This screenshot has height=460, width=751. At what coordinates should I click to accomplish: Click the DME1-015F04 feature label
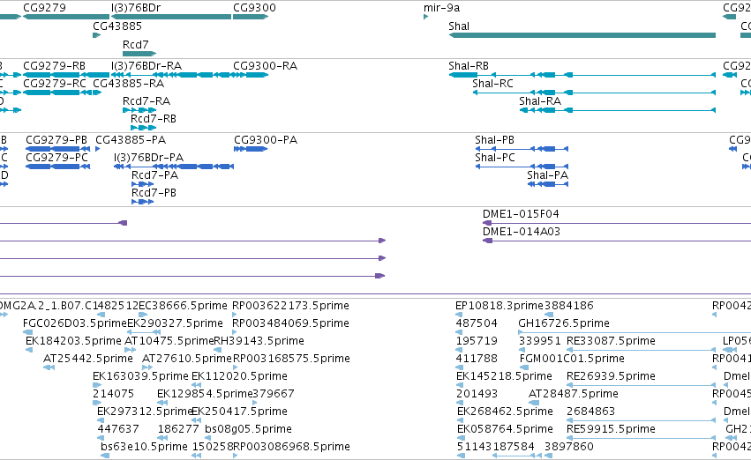tap(521, 214)
